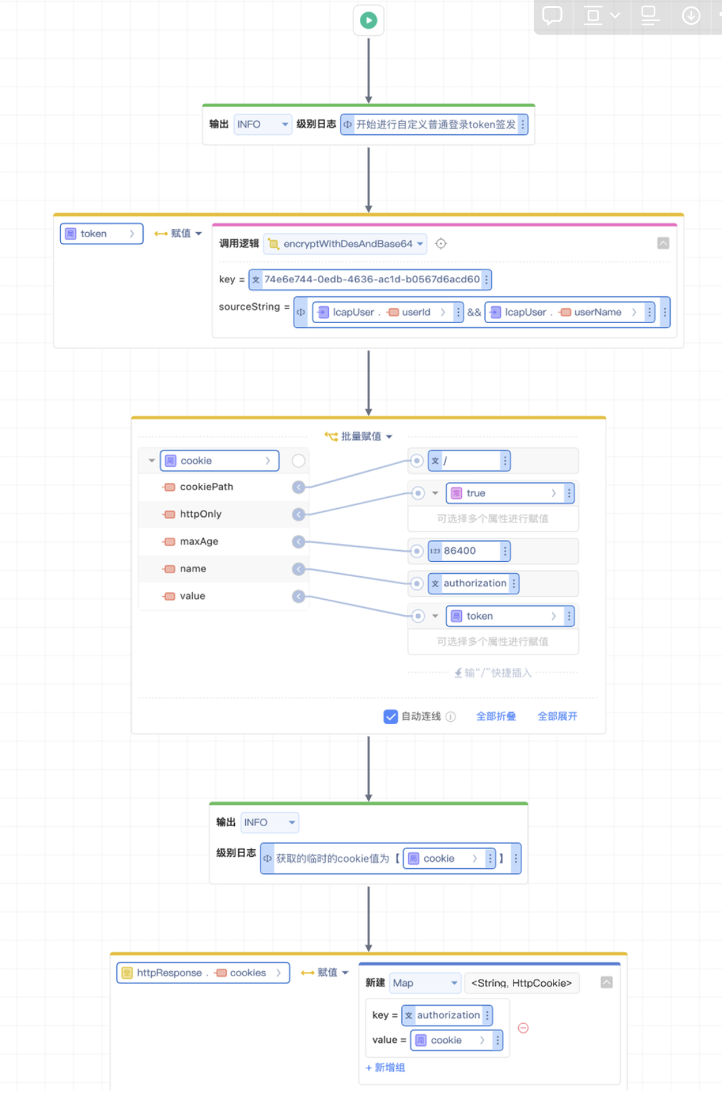The image size is (722, 1098).
Task: Click the download circle icon in top toolbar
Action: click(691, 15)
